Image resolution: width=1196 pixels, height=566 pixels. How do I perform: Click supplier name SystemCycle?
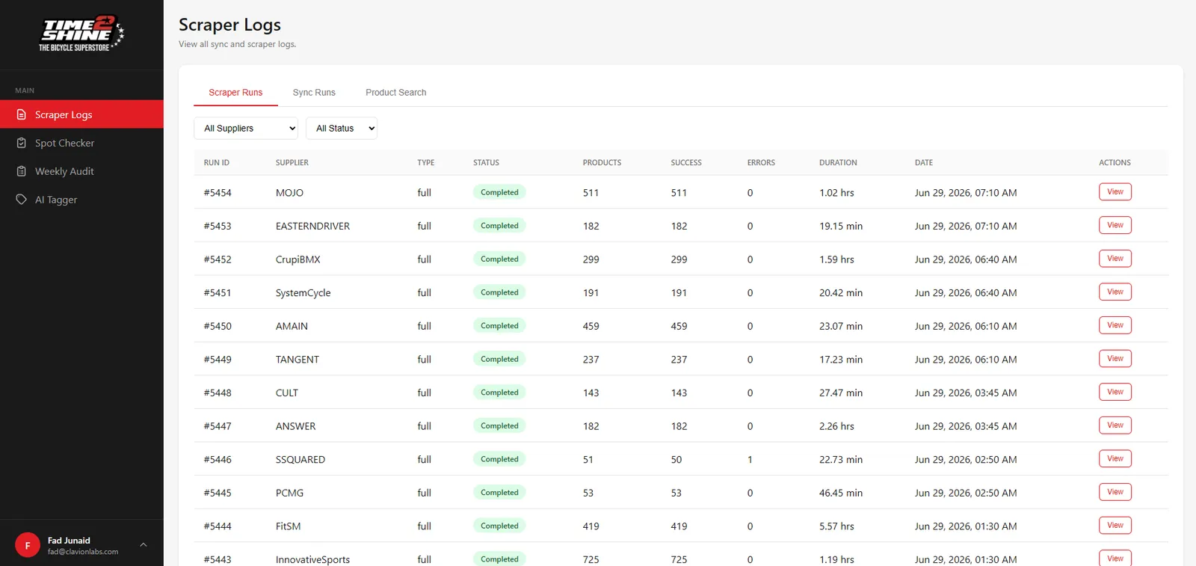point(303,293)
